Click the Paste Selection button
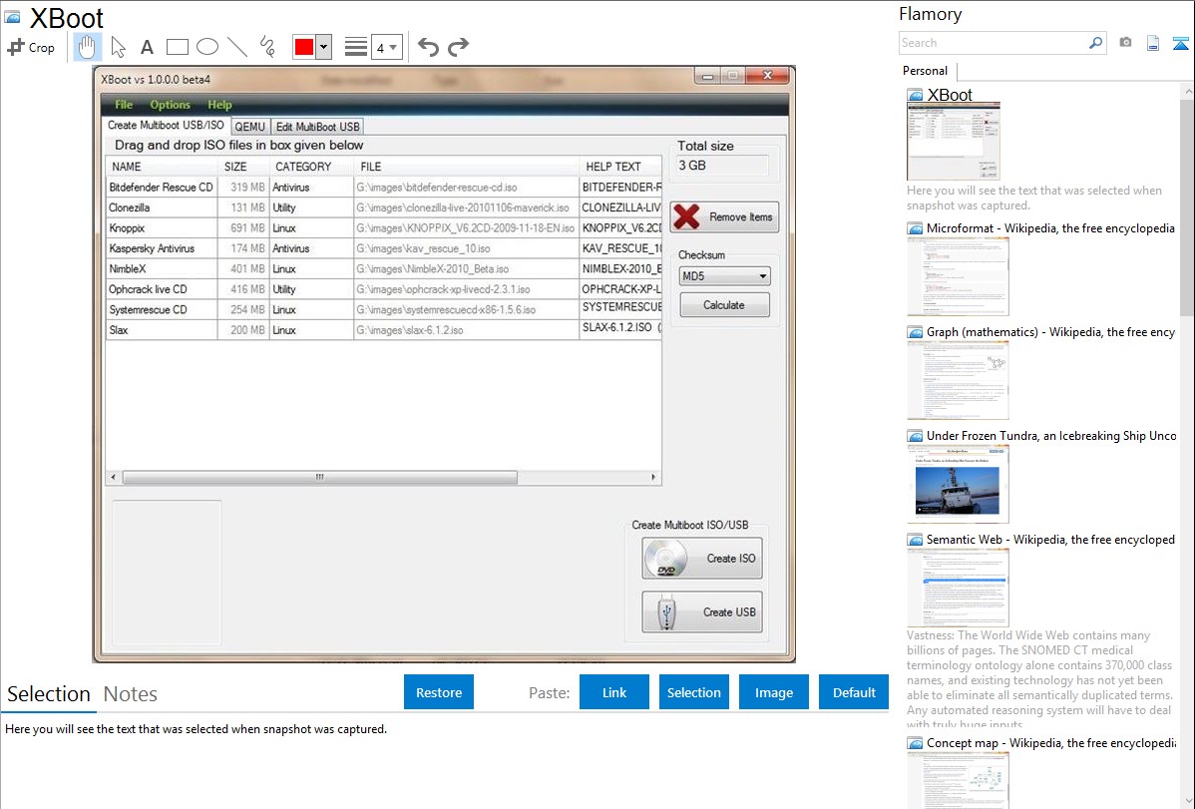 click(693, 692)
